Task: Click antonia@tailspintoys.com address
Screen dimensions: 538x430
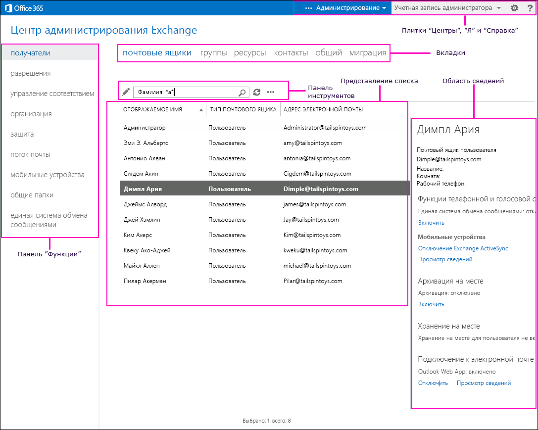Action: [317, 158]
